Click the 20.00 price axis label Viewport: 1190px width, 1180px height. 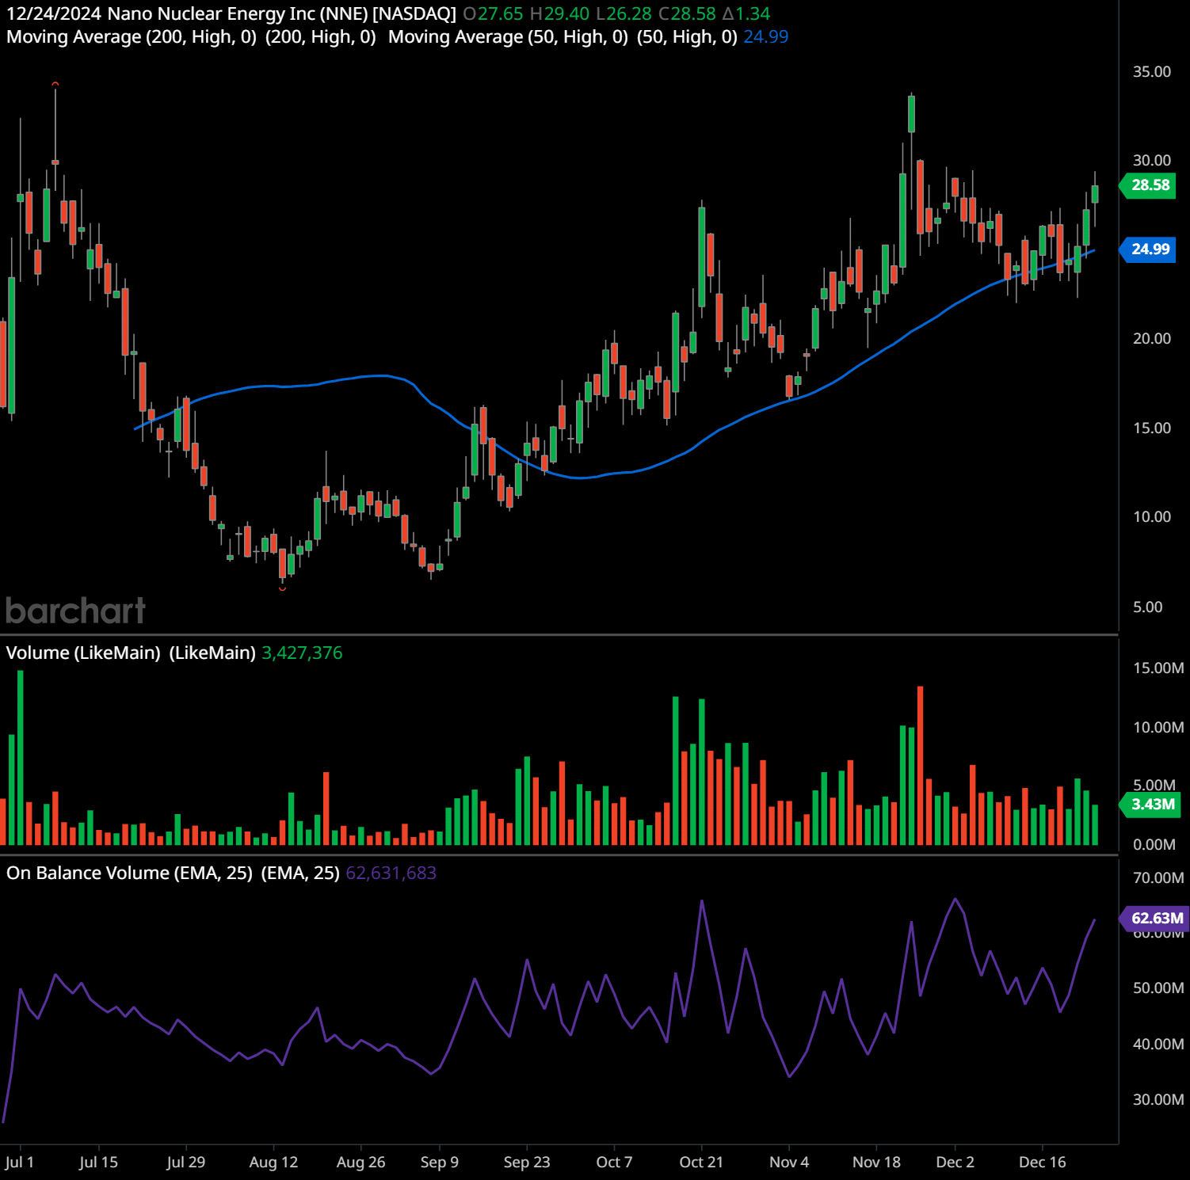click(x=1152, y=339)
